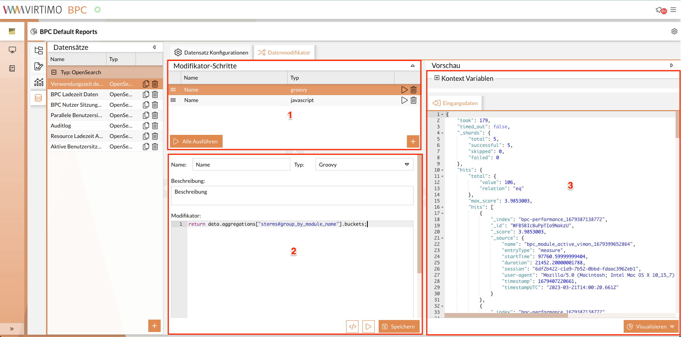This screenshot has height=337, width=681.
Task: Click into the Beschreibung text field
Action: [292, 196]
